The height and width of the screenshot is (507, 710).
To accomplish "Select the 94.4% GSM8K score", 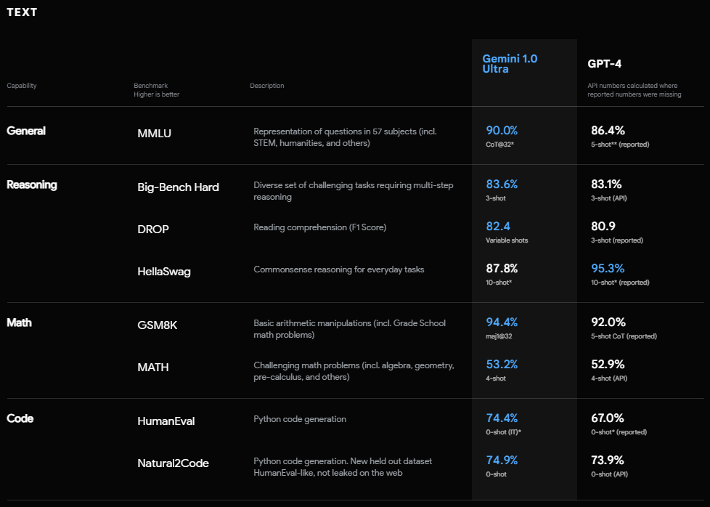I will click(502, 323).
